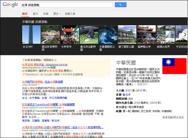Click the 中華民國 panel heading
188x138 pixels.
click(x=126, y=63)
